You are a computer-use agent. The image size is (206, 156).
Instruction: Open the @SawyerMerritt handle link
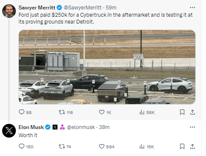83,8
